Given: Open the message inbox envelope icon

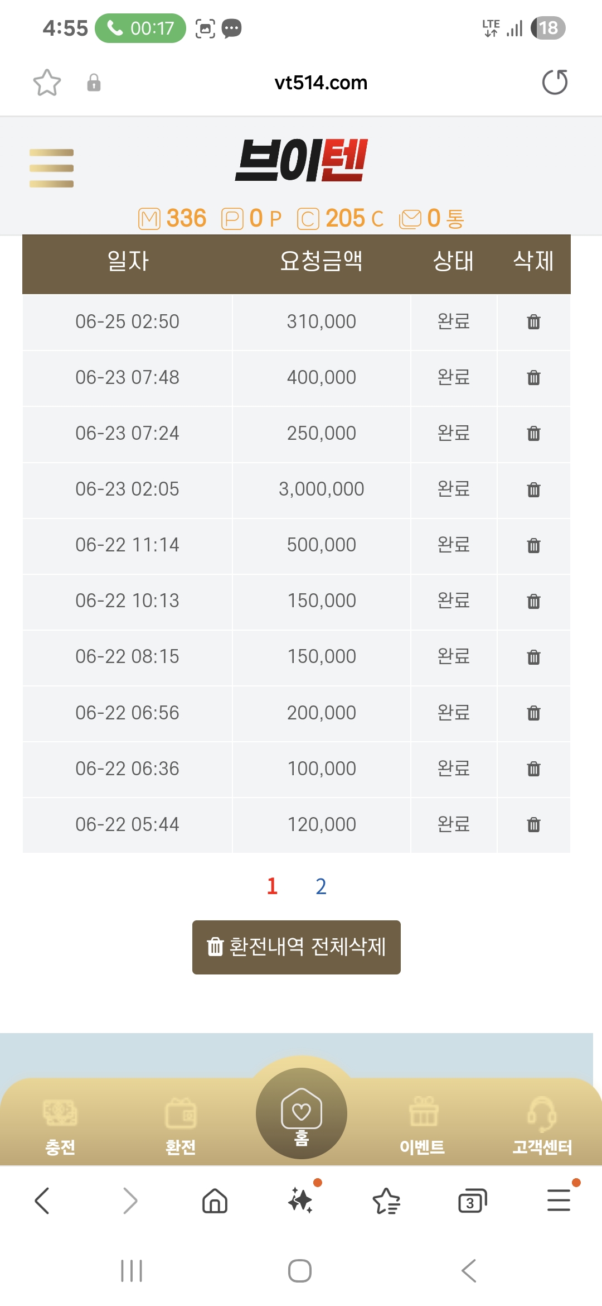Looking at the screenshot, I should coord(410,219).
